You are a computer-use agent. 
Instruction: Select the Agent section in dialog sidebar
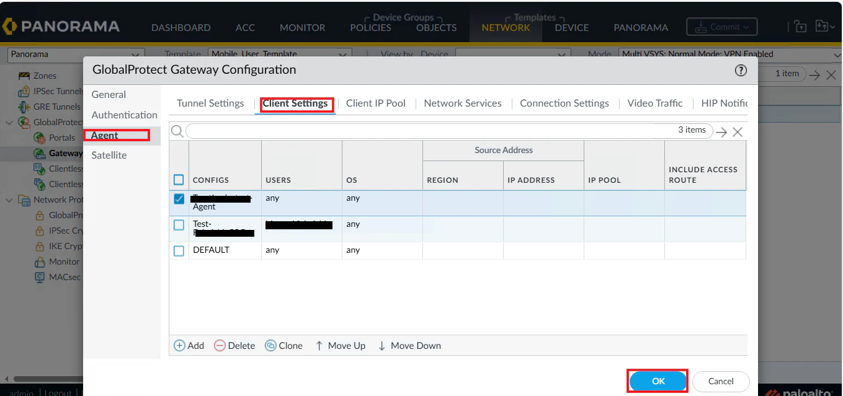(x=105, y=136)
